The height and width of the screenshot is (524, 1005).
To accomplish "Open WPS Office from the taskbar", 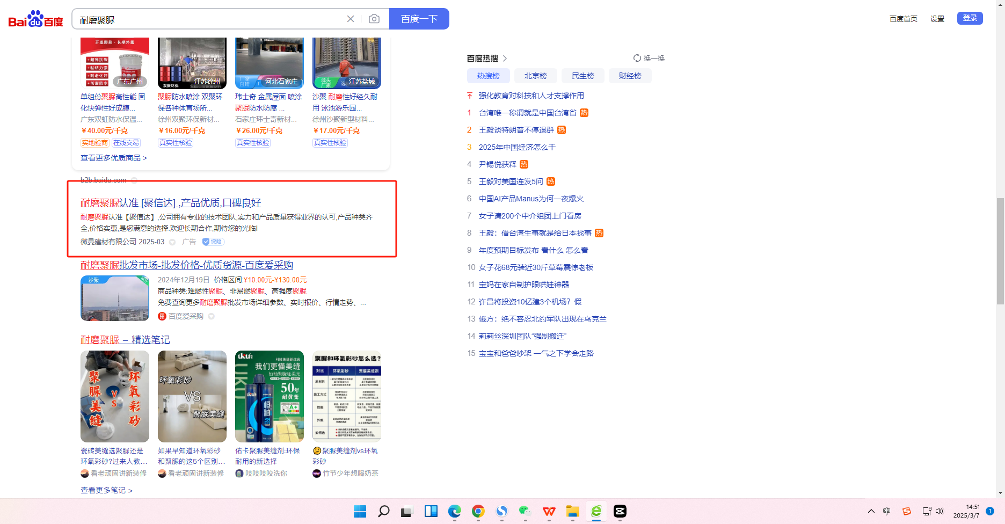I will 549,511.
